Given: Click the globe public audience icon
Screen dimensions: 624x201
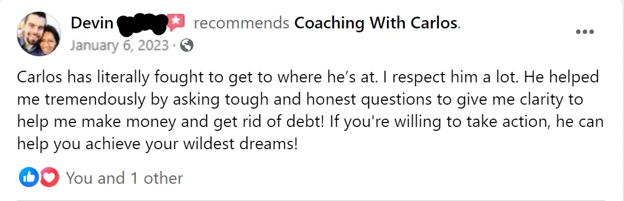Looking at the screenshot, I should (187, 46).
